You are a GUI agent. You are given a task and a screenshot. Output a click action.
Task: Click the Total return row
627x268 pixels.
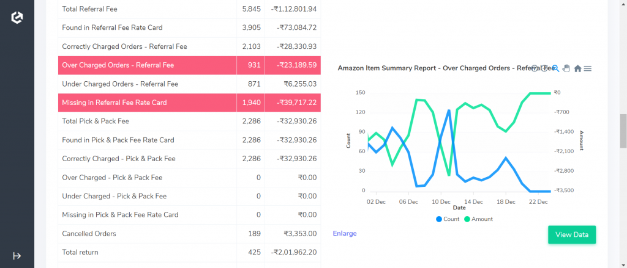pos(189,253)
